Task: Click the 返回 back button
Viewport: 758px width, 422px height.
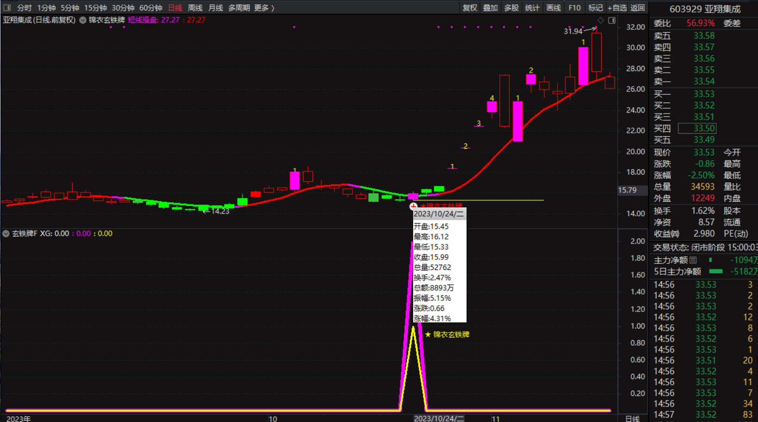Action: tap(637, 8)
